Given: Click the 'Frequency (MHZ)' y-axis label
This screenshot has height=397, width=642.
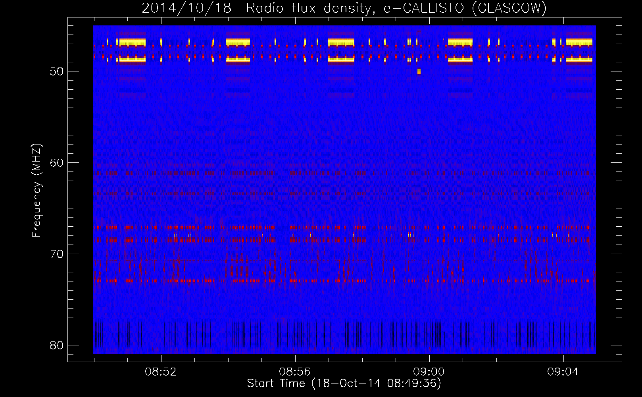Looking at the screenshot, I should [x=36, y=191].
